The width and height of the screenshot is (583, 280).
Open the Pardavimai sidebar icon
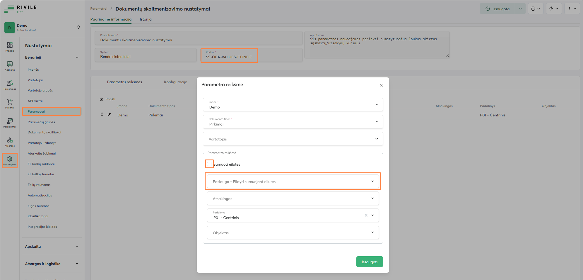(10, 123)
